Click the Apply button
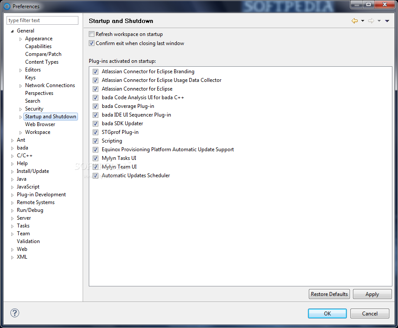The image size is (398, 328). 372,294
